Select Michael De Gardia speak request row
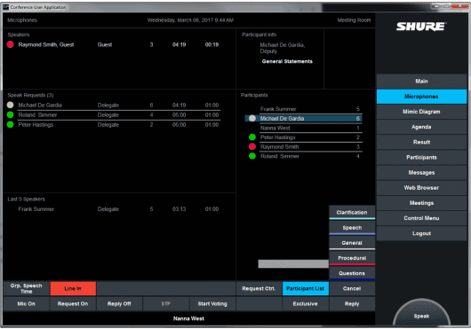471x329 pixels. click(x=114, y=106)
